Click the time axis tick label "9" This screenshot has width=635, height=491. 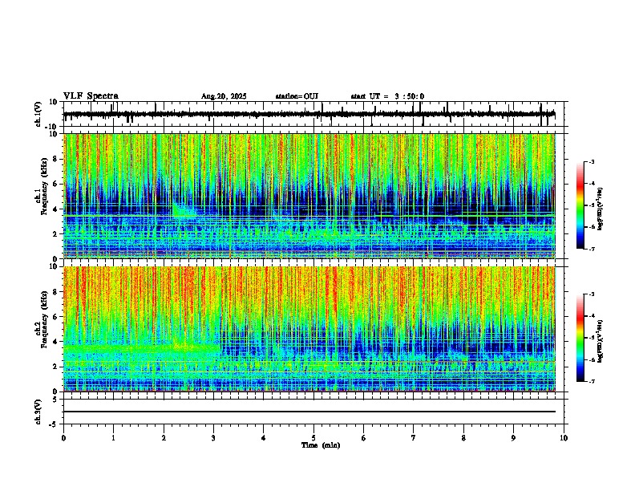(513, 437)
